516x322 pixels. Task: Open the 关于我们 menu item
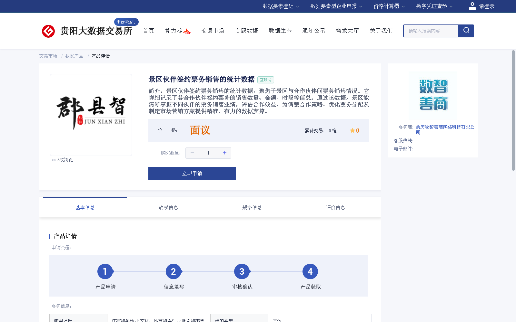(381, 31)
